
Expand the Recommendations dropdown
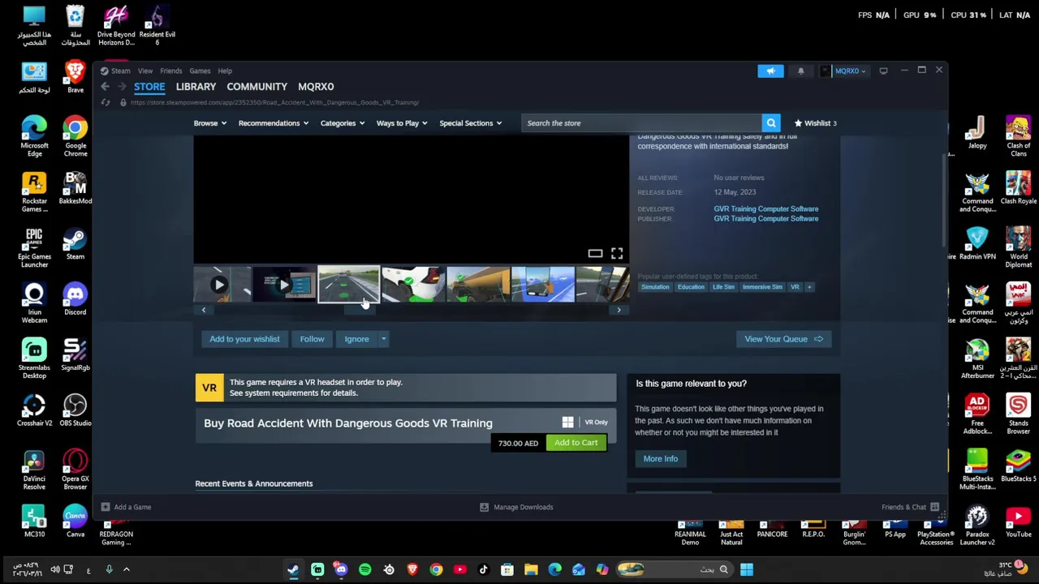click(x=274, y=123)
